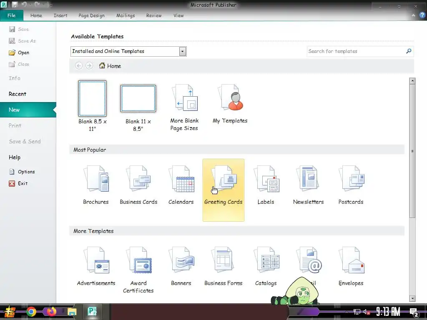The width and height of the screenshot is (427, 320).
Task: Open the Brochures template category
Action: [96, 185]
